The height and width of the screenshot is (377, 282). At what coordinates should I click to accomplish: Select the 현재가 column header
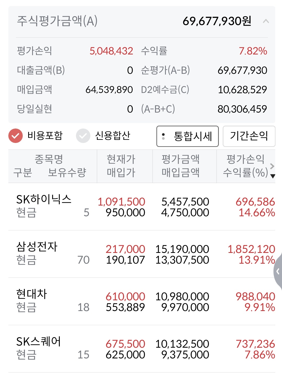(x=121, y=159)
